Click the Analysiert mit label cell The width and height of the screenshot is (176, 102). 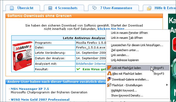[x=55, y=64]
